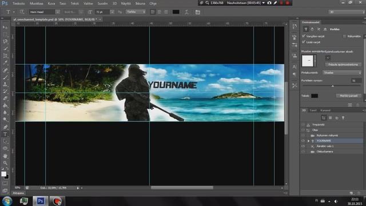The height and width of the screenshot is (206, 366).
Task: Select the Horizontal Type tool in the toolbox
Action: [5, 134]
